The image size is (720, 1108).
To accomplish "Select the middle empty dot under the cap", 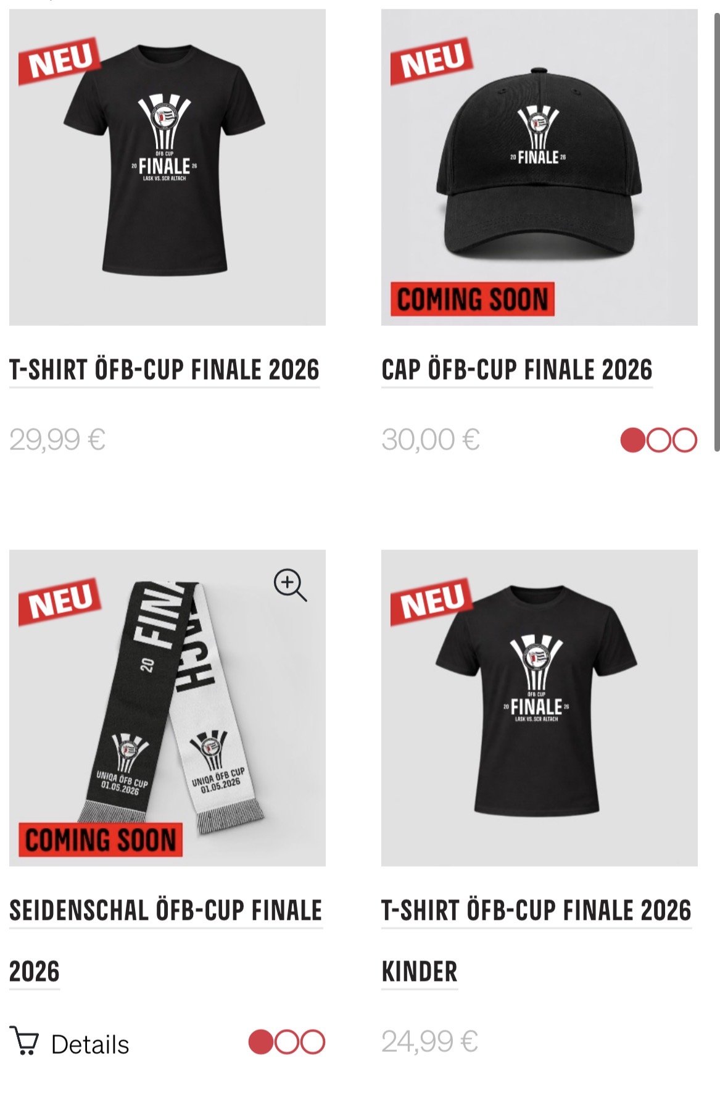I will [659, 440].
